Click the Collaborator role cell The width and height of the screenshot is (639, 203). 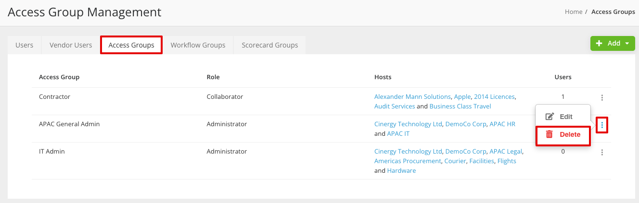225,96
